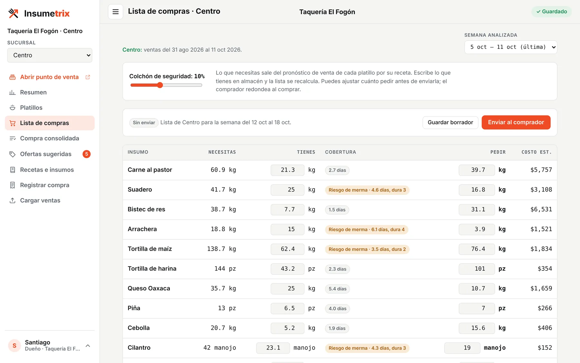
Task: Edit Tienes field for Bistec de res
Action: [287, 209]
